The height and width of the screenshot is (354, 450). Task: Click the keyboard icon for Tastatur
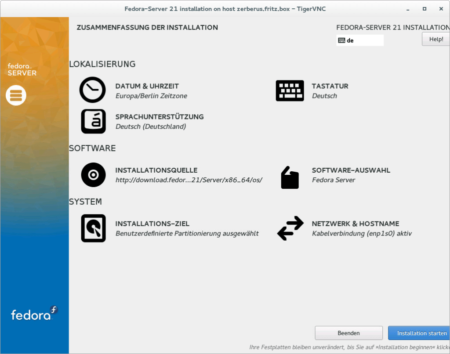coord(290,90)
